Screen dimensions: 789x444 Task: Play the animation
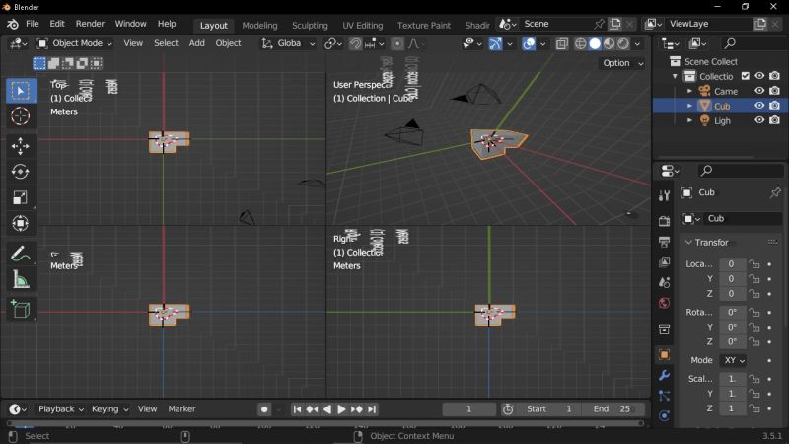point(341,409)
